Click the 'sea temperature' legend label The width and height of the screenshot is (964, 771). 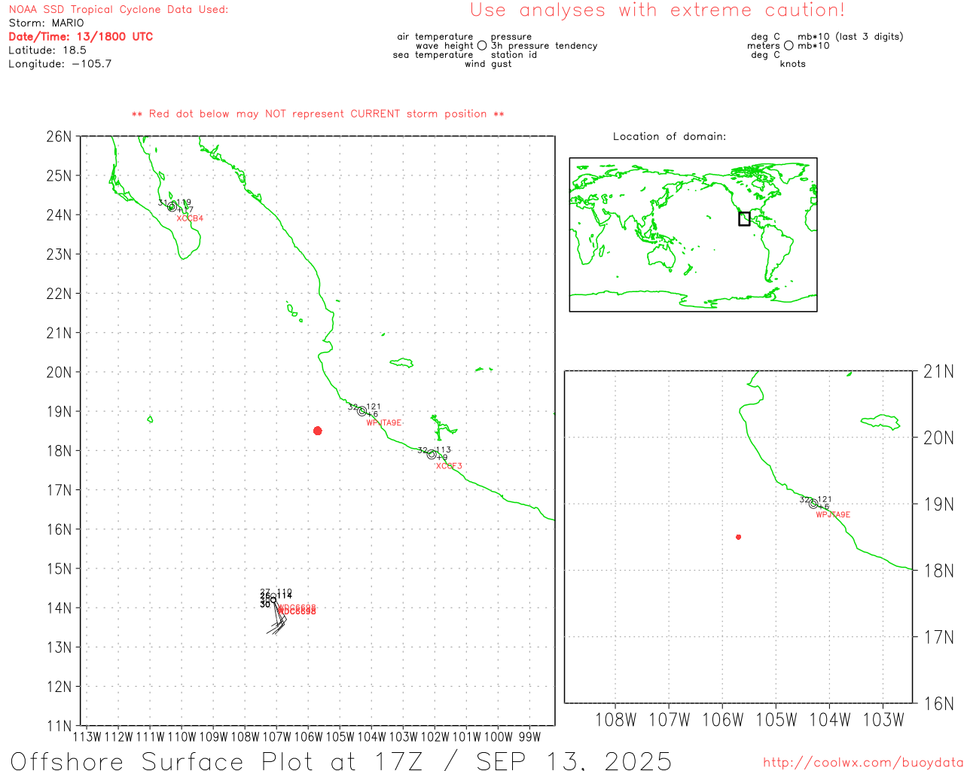point(433,55)
